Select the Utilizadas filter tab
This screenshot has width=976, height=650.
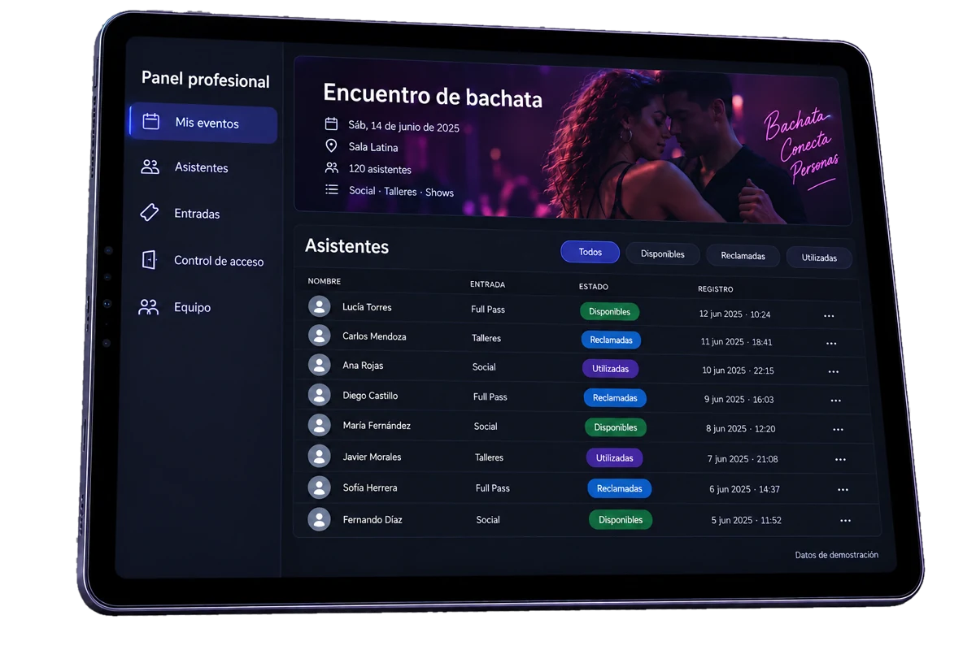pos(819,258)
